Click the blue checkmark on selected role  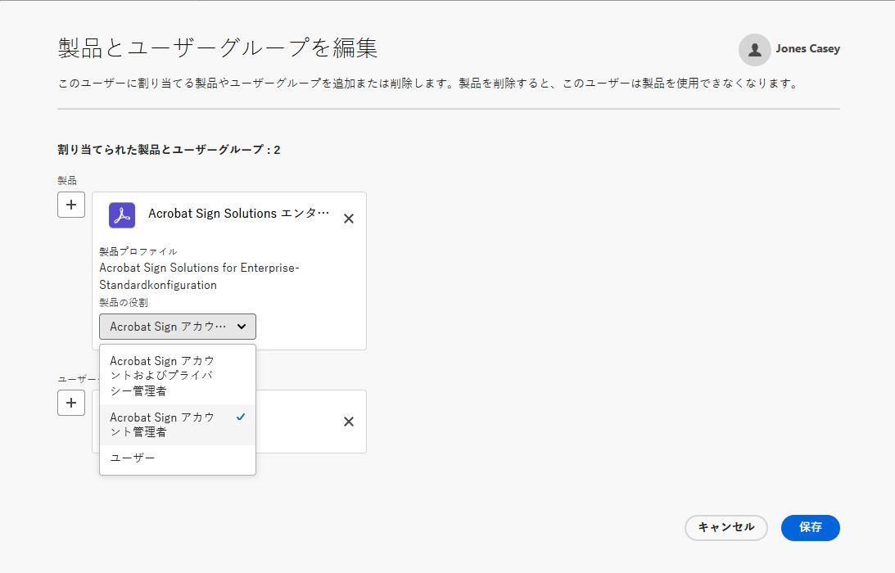(240, 417)
